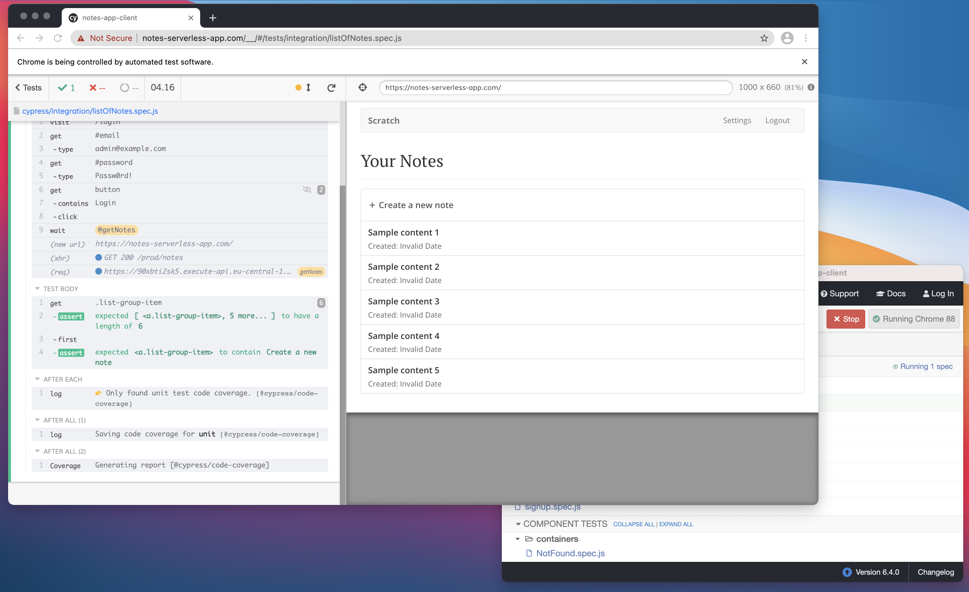Click the viewport info icon next to 81%
The height and width of the screenshot is (592, 969).
811,87
